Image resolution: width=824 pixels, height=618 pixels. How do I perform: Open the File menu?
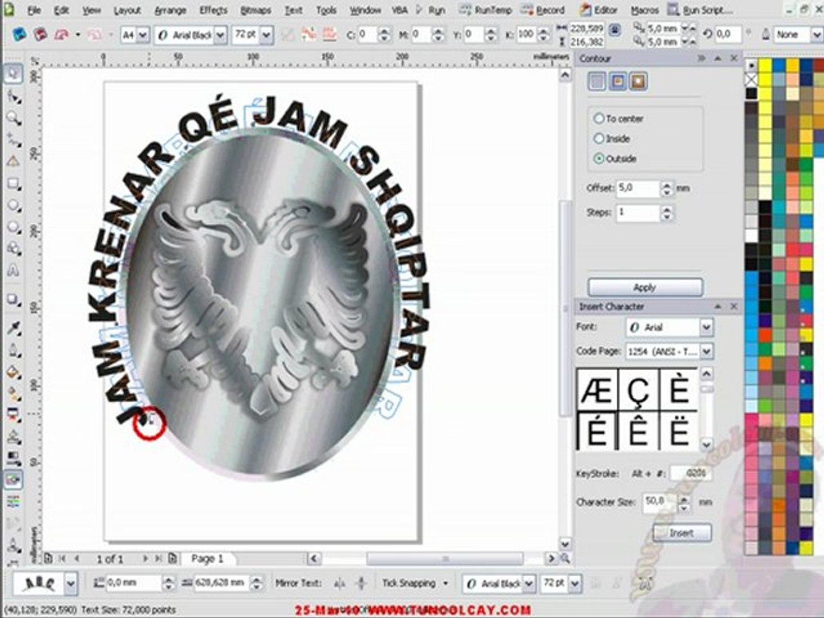pyautogui.click(x=34, y=10)
